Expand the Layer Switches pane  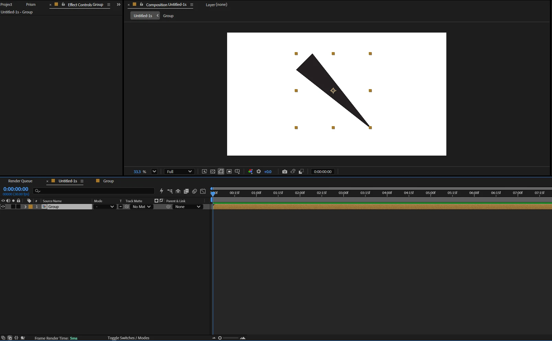coord(3,338)
